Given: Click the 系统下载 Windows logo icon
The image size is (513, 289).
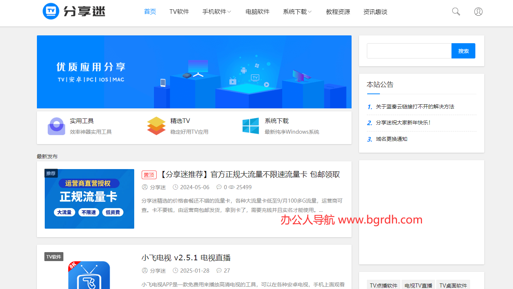Looking at the screenshot, I should (251, 126).
